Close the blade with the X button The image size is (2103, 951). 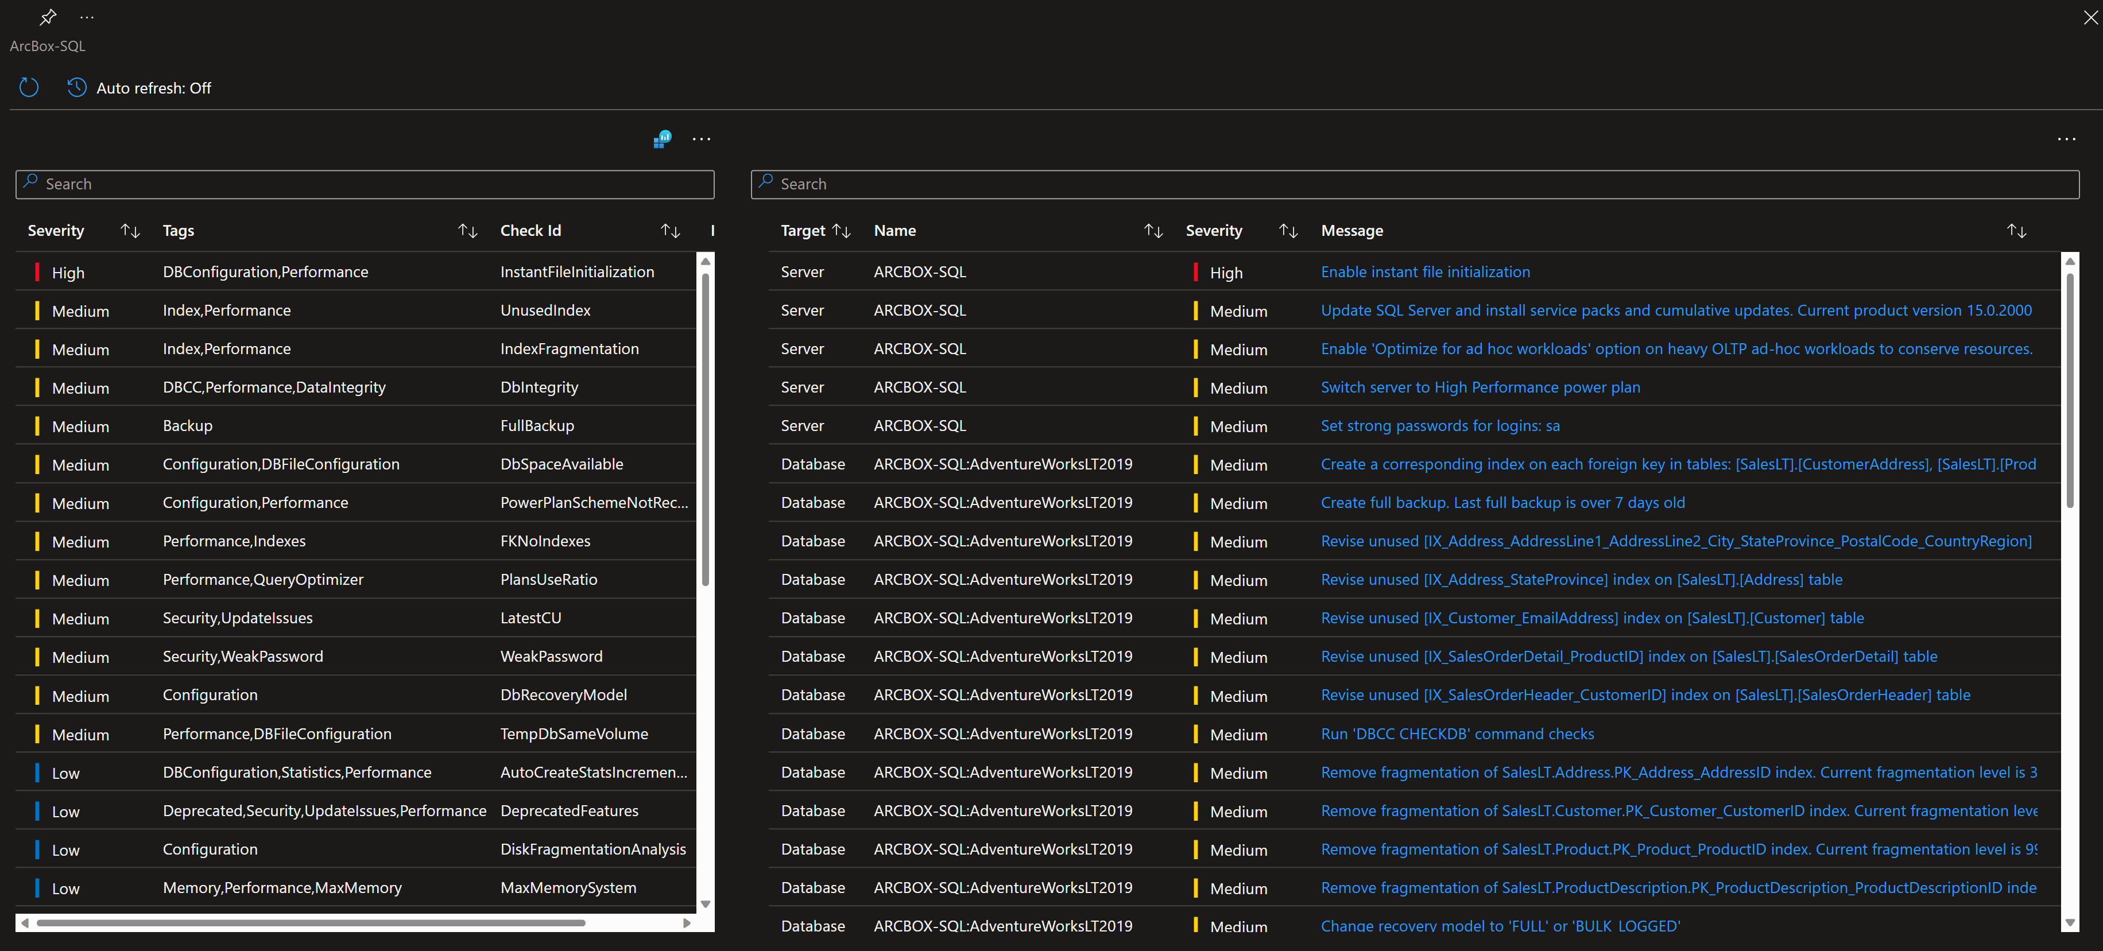tap(2090, 16)
